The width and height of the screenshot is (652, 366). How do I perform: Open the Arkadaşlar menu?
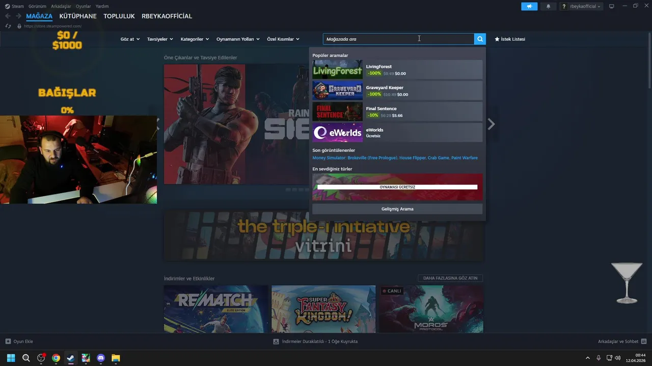point(61,6)
